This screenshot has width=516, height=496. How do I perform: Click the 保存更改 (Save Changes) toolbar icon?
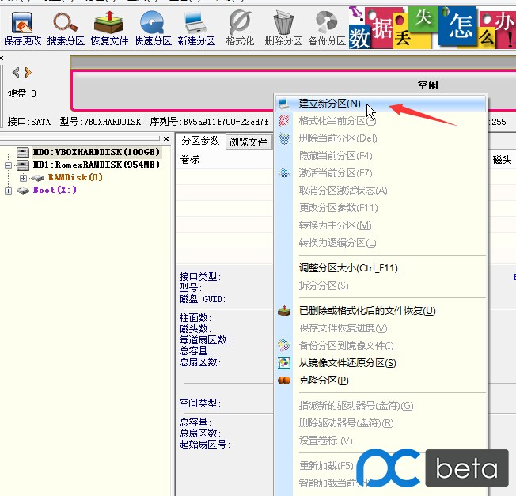[x=22, y=27]
